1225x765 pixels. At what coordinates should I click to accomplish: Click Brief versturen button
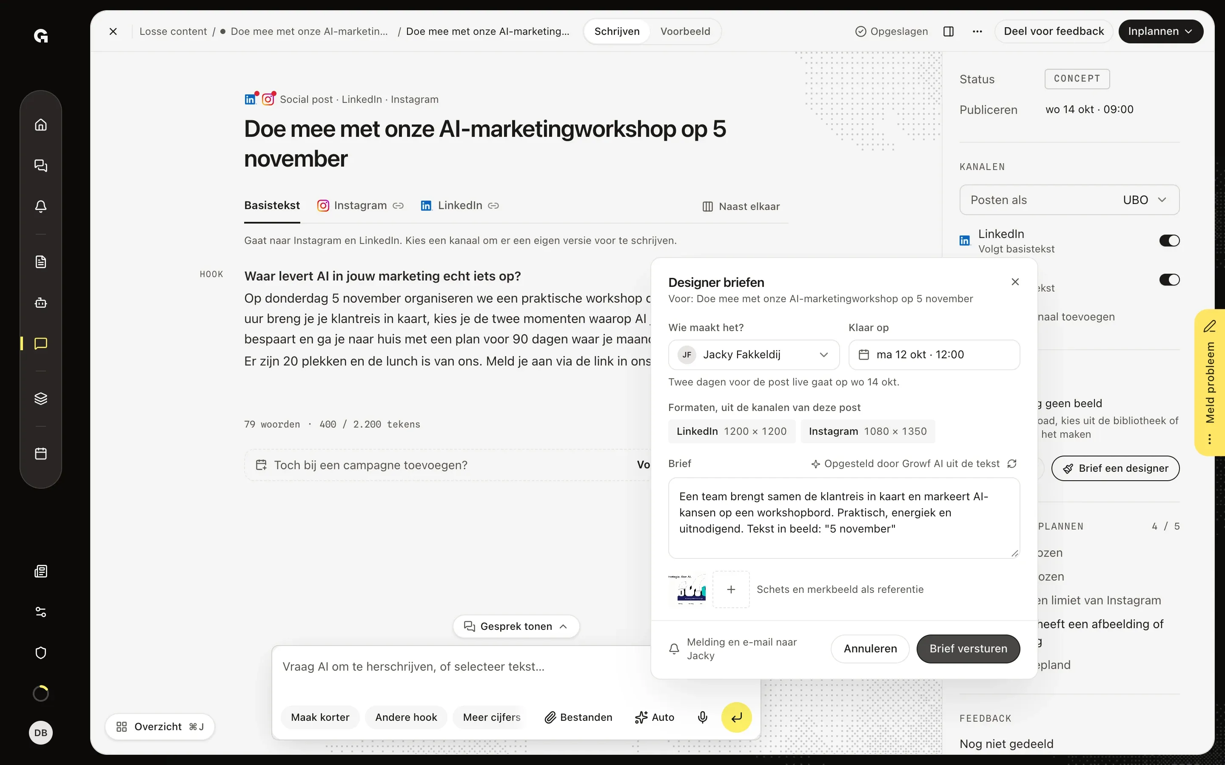(x=968, y=649)
